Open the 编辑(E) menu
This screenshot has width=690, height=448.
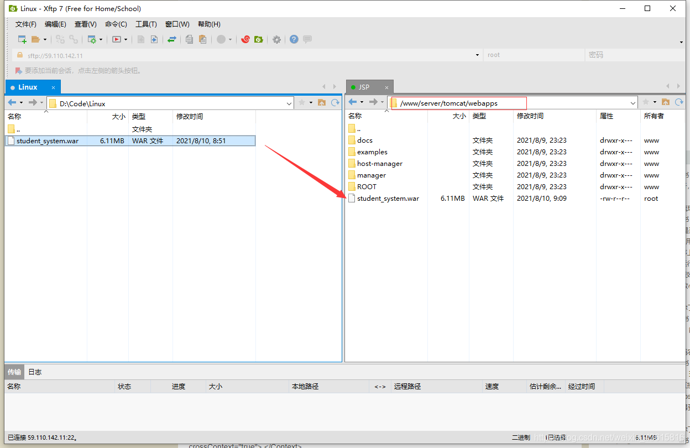[55, 24]
